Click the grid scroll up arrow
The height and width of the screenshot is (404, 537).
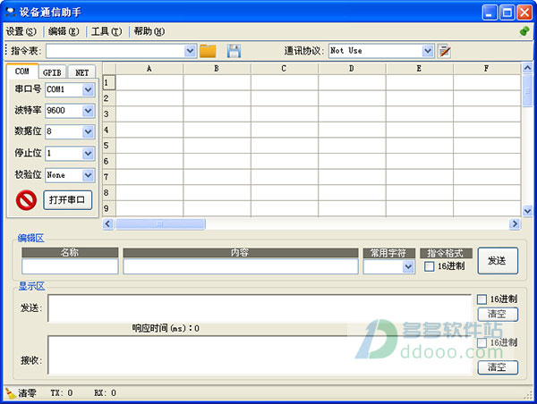pos(527,68)
